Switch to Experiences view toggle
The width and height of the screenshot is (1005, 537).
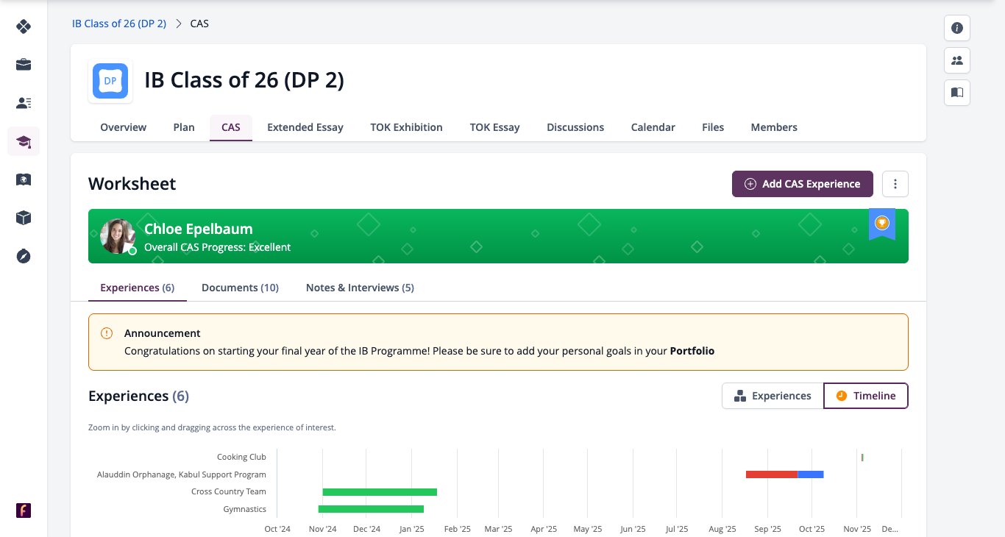click(x=773, y=396)
